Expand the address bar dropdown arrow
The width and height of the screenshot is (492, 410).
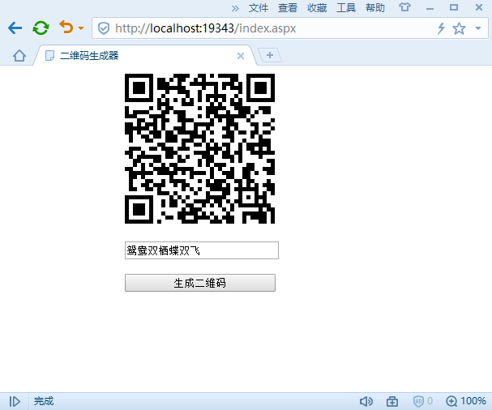tap(478, 28)
